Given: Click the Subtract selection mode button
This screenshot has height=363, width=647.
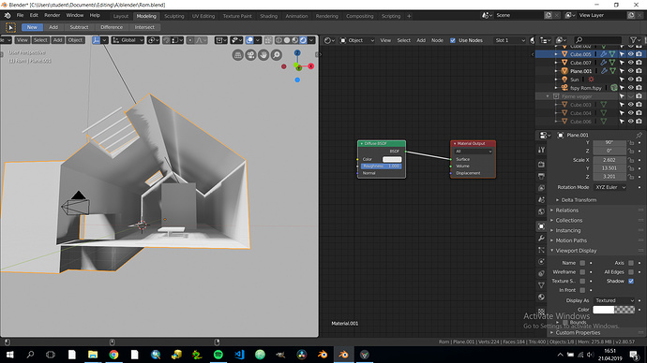Looking at the screenshot, I should click(79, 27).
